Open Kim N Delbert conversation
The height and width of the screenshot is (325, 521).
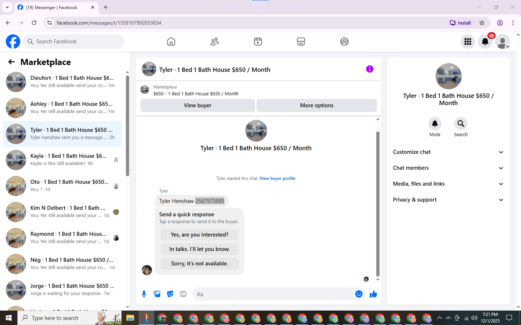tap(62, 212)
